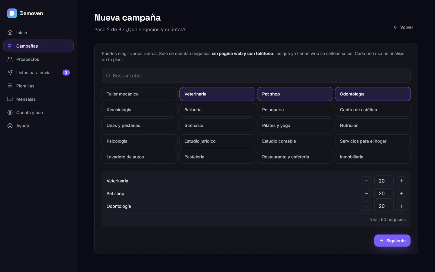Deselect the Veterinaria category chip

(x=217, y=94)
